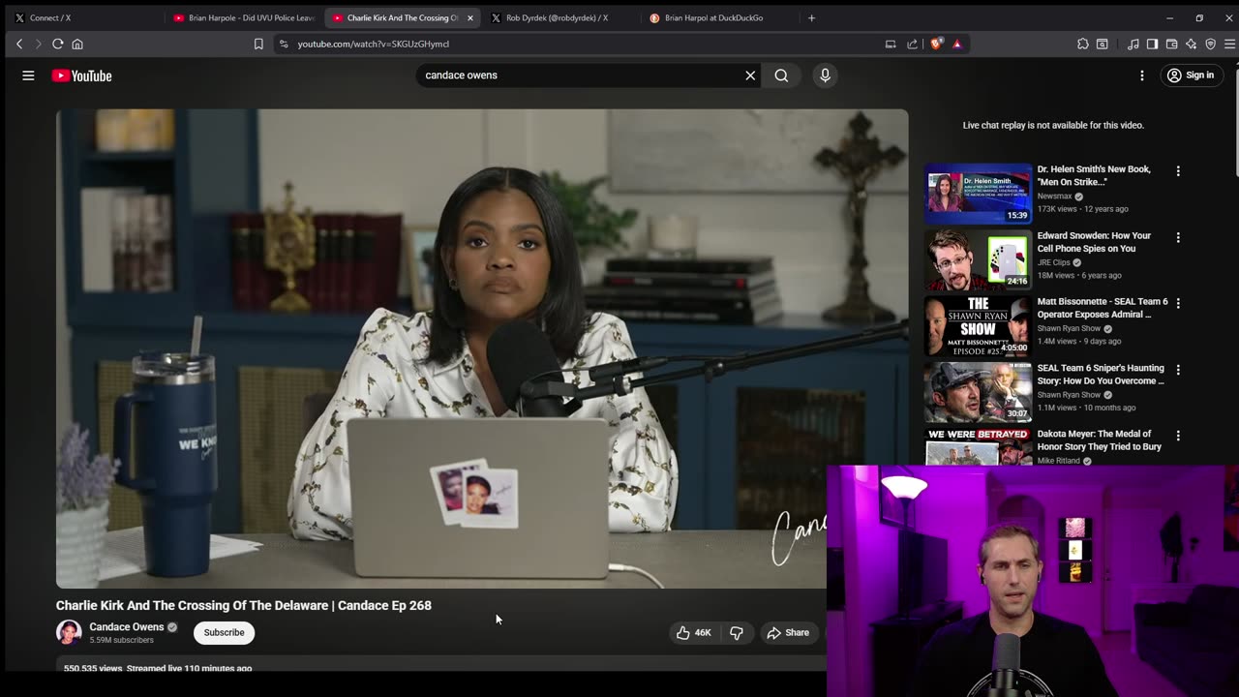Viewport: 1239px width, 697px height.
Task: Open a new browser tab
Action: (x=811, y=17)
